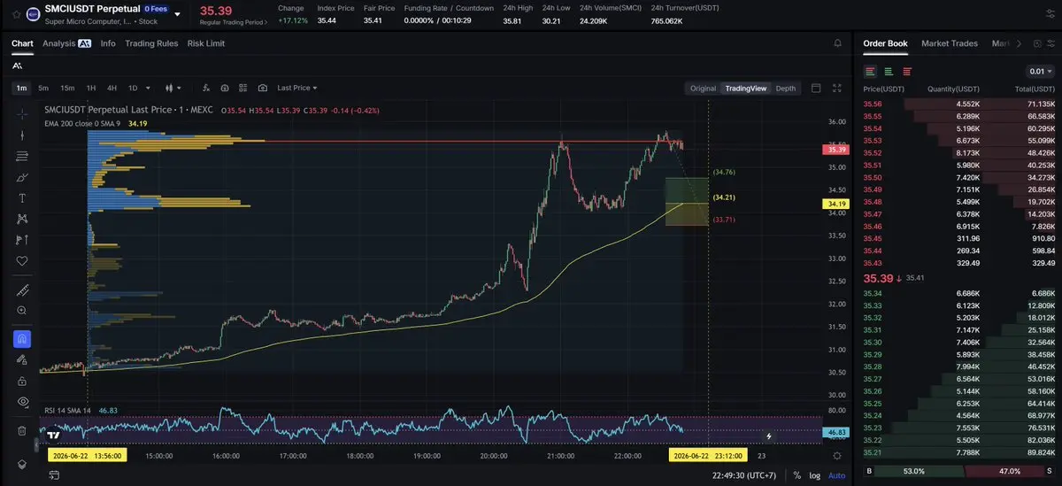Switch to the Market Trades tab
Screen dimensions: 1062x486
950,43
